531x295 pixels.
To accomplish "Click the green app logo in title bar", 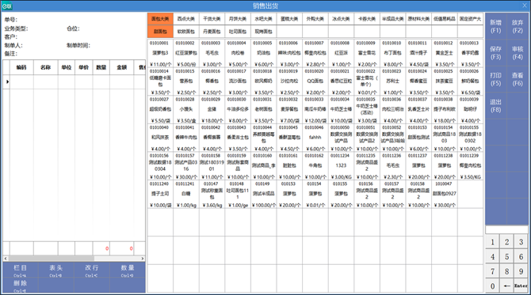I will (7, 6).
